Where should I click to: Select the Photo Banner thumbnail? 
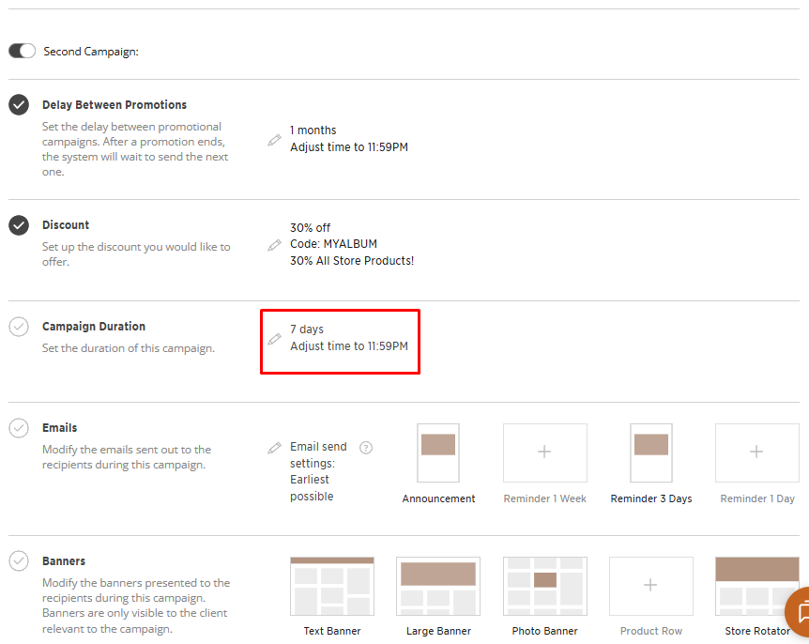click(544, 586)
